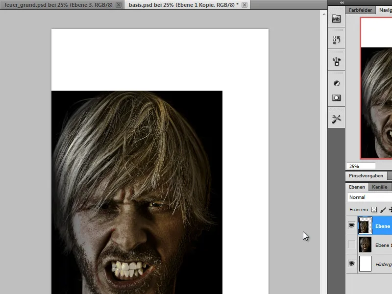Image resolution: width=392 pixels, height=294 pixels.
Task: Click the white Hintergrund layer thumbnail
Action: coord(365,264)
